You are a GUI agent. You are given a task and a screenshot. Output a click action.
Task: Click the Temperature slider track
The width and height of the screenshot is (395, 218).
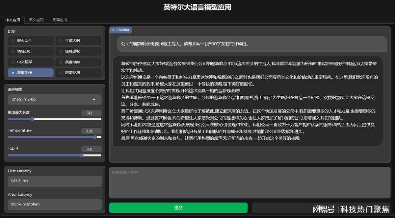pyautogui.click(x=55, y=137)
